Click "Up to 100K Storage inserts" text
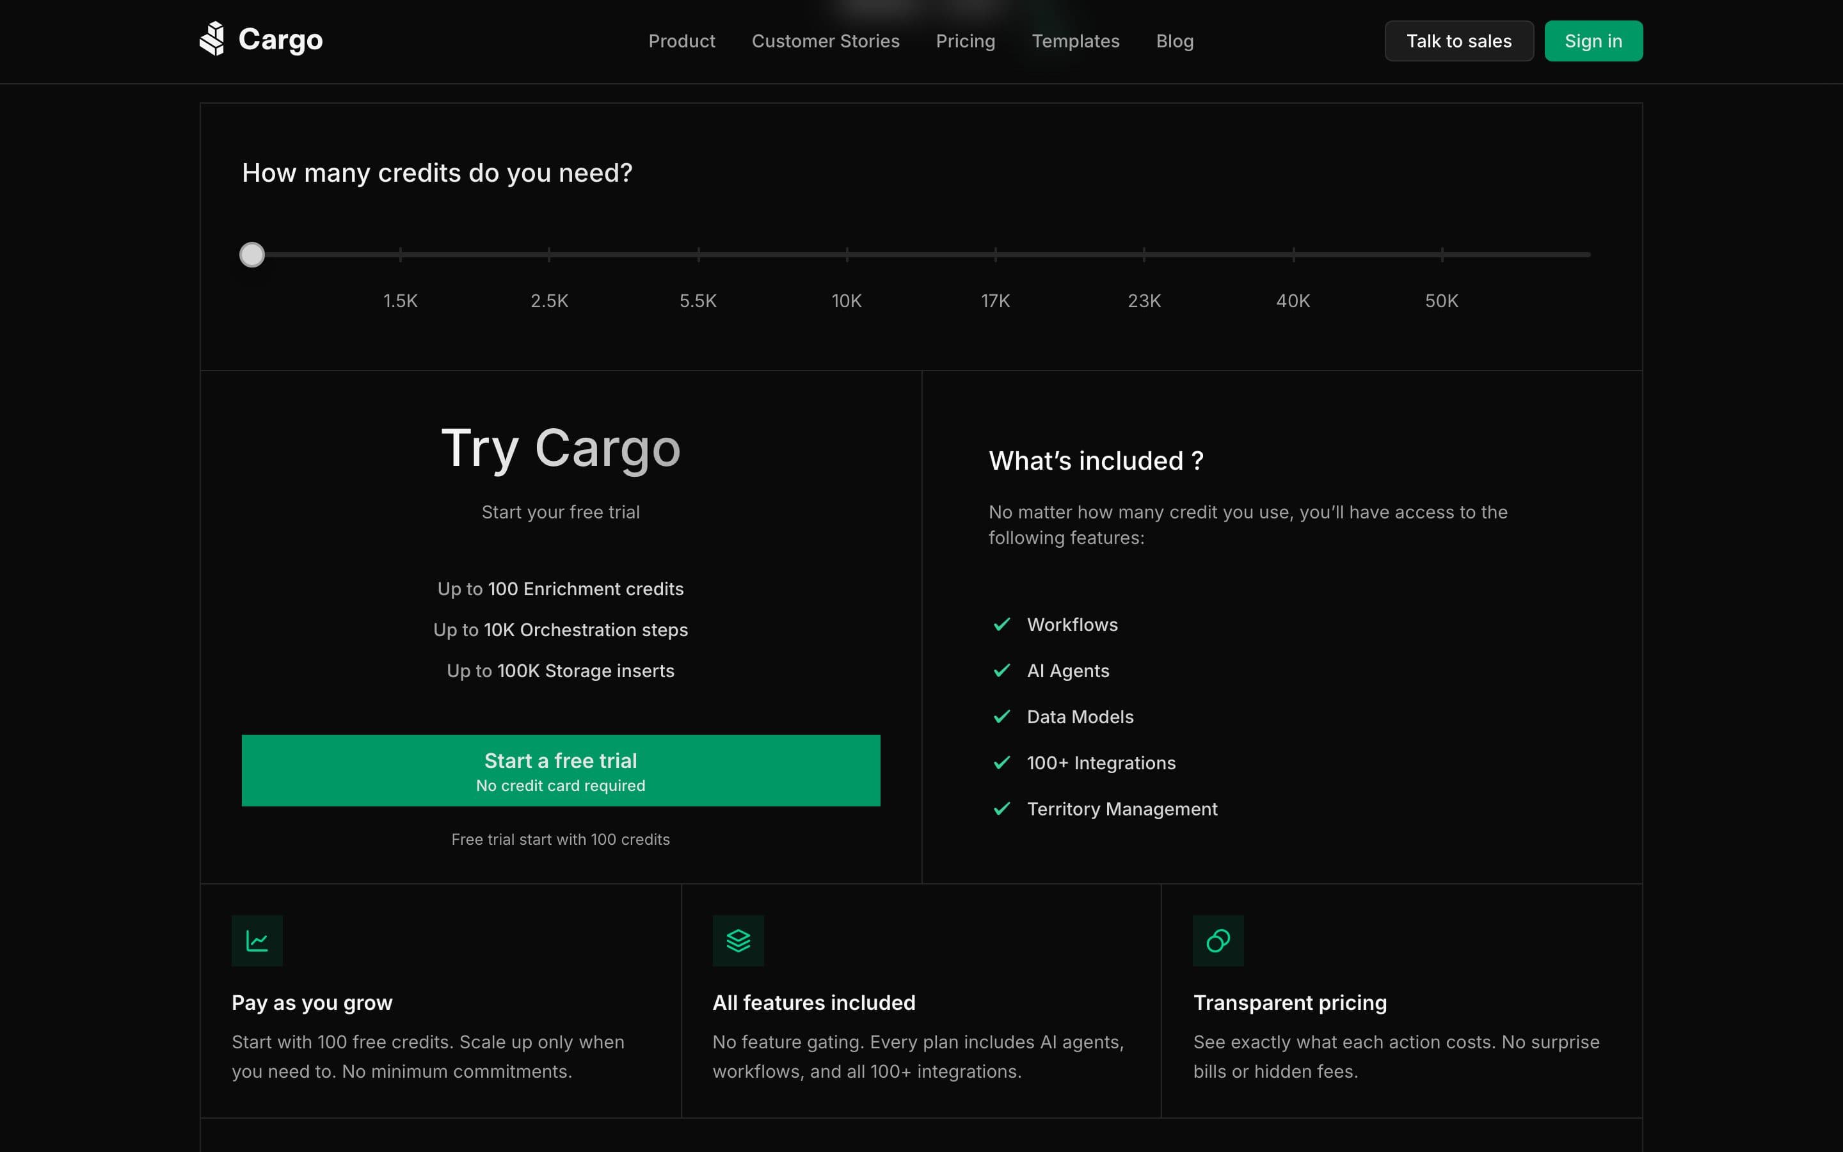The height and width of the screenshot is (1152, 1843). (561, 671)
